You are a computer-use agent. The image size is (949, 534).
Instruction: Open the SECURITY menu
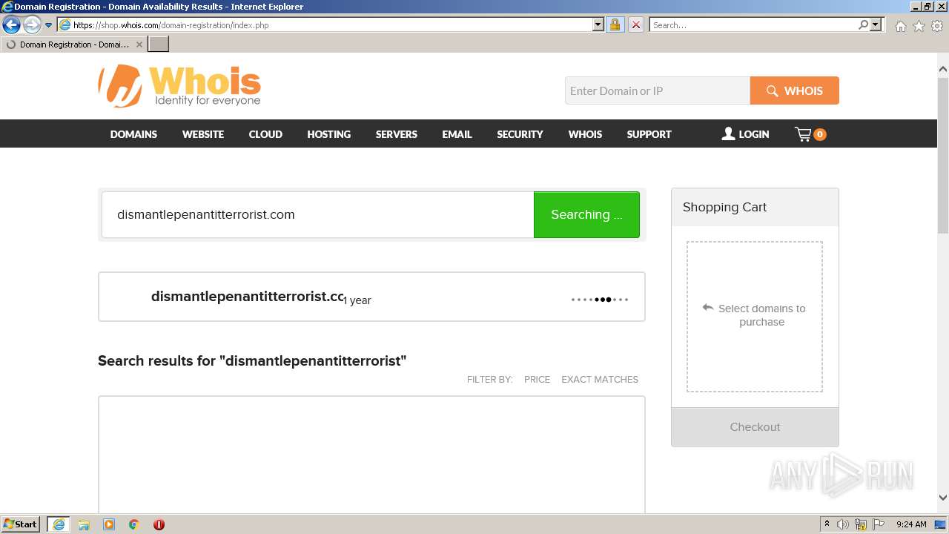pos(520,134)
